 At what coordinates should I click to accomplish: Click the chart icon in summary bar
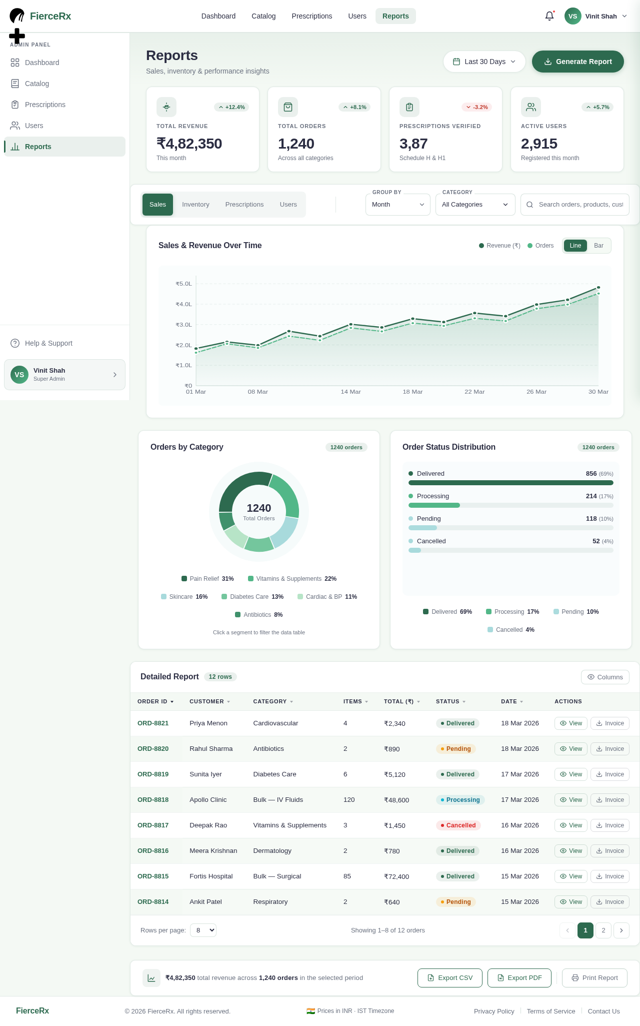(151, 978)
